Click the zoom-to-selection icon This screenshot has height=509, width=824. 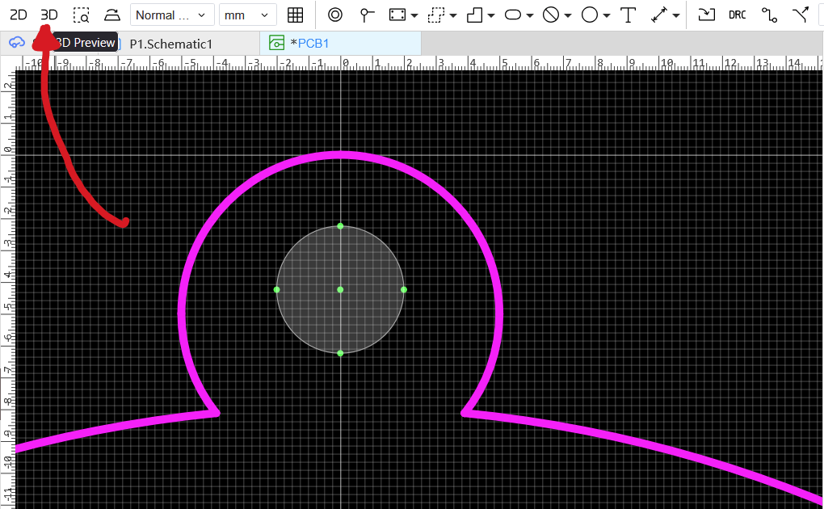[81, 15]
